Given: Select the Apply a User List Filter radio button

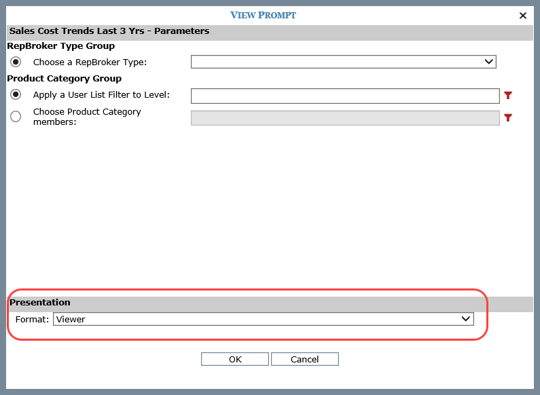Looking at the screenshot, I should [x=16, y=95].
